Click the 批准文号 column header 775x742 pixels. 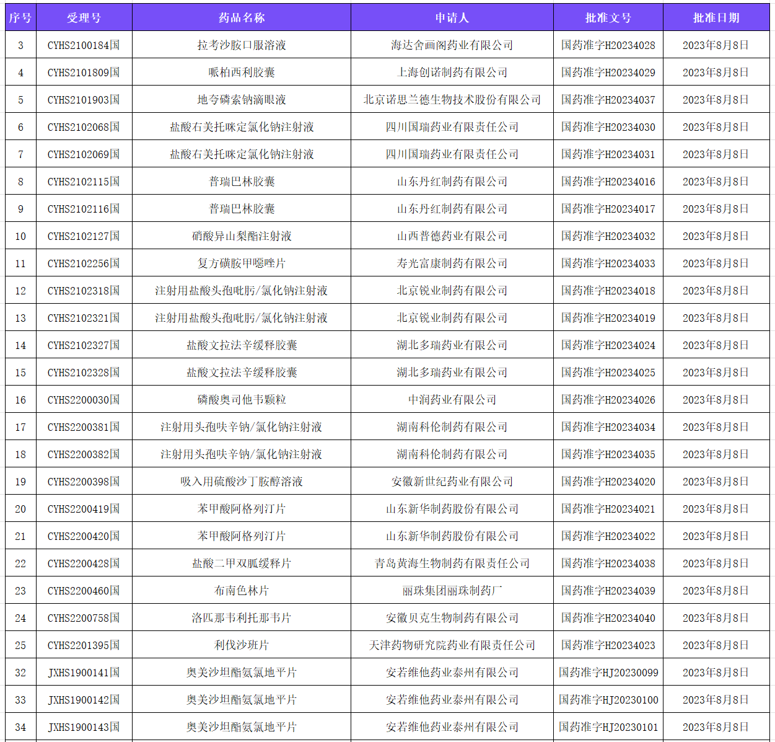(609, 18)
